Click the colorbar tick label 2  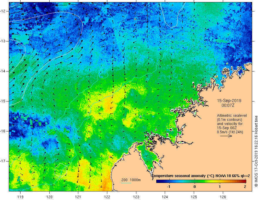click(245, 187)
